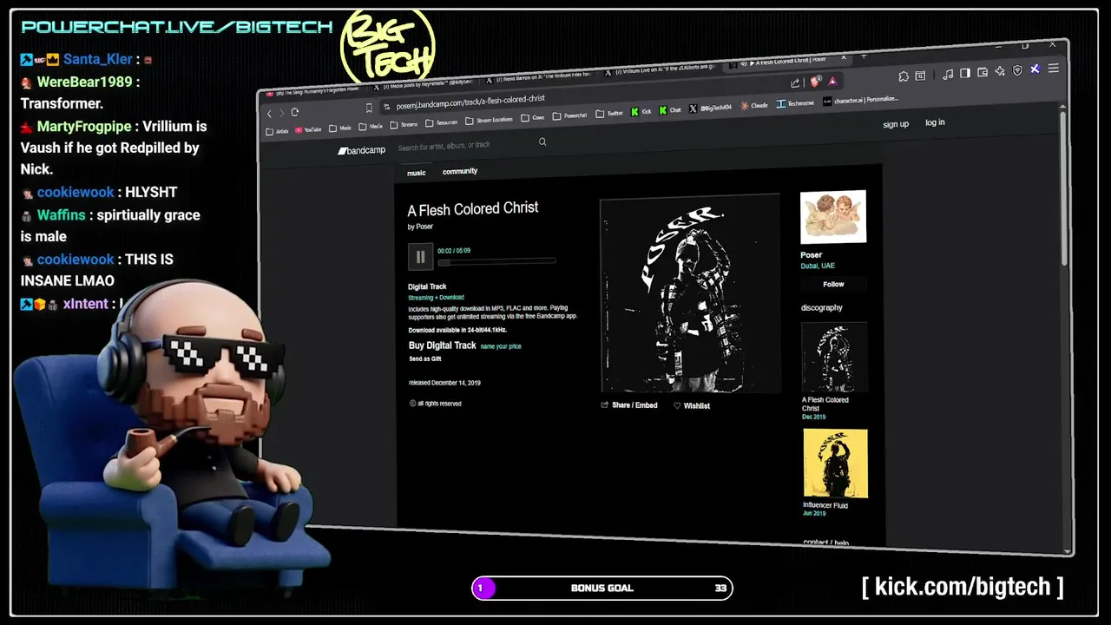
Task: Open the Leo AI sparkle icon
Action: click(1000, 71)
